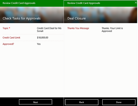Click the Credit Card Limit label
The height and width of the screenshot is (106, 138).
click(11, 38)
